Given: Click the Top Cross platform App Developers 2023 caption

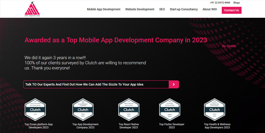Looking at the screenshot, I should click(39, 126).
